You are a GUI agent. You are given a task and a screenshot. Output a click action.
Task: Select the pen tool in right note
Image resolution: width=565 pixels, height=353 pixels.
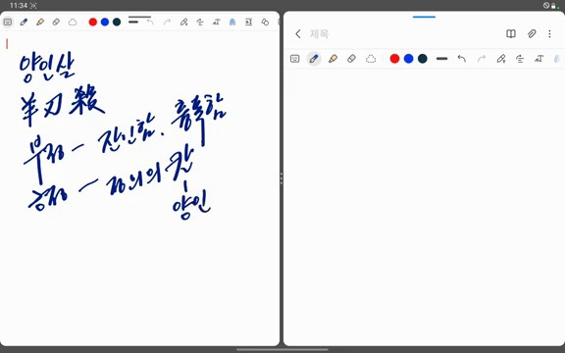click(x=314, y=59)
